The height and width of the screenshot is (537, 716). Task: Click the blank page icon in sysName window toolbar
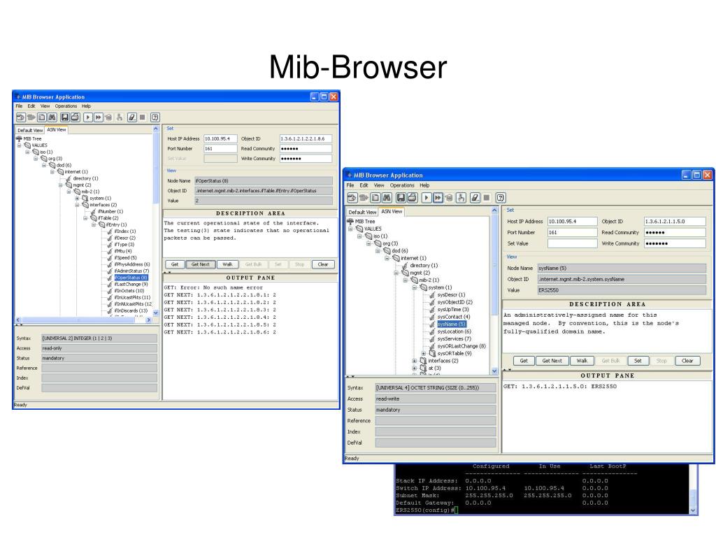375,198
